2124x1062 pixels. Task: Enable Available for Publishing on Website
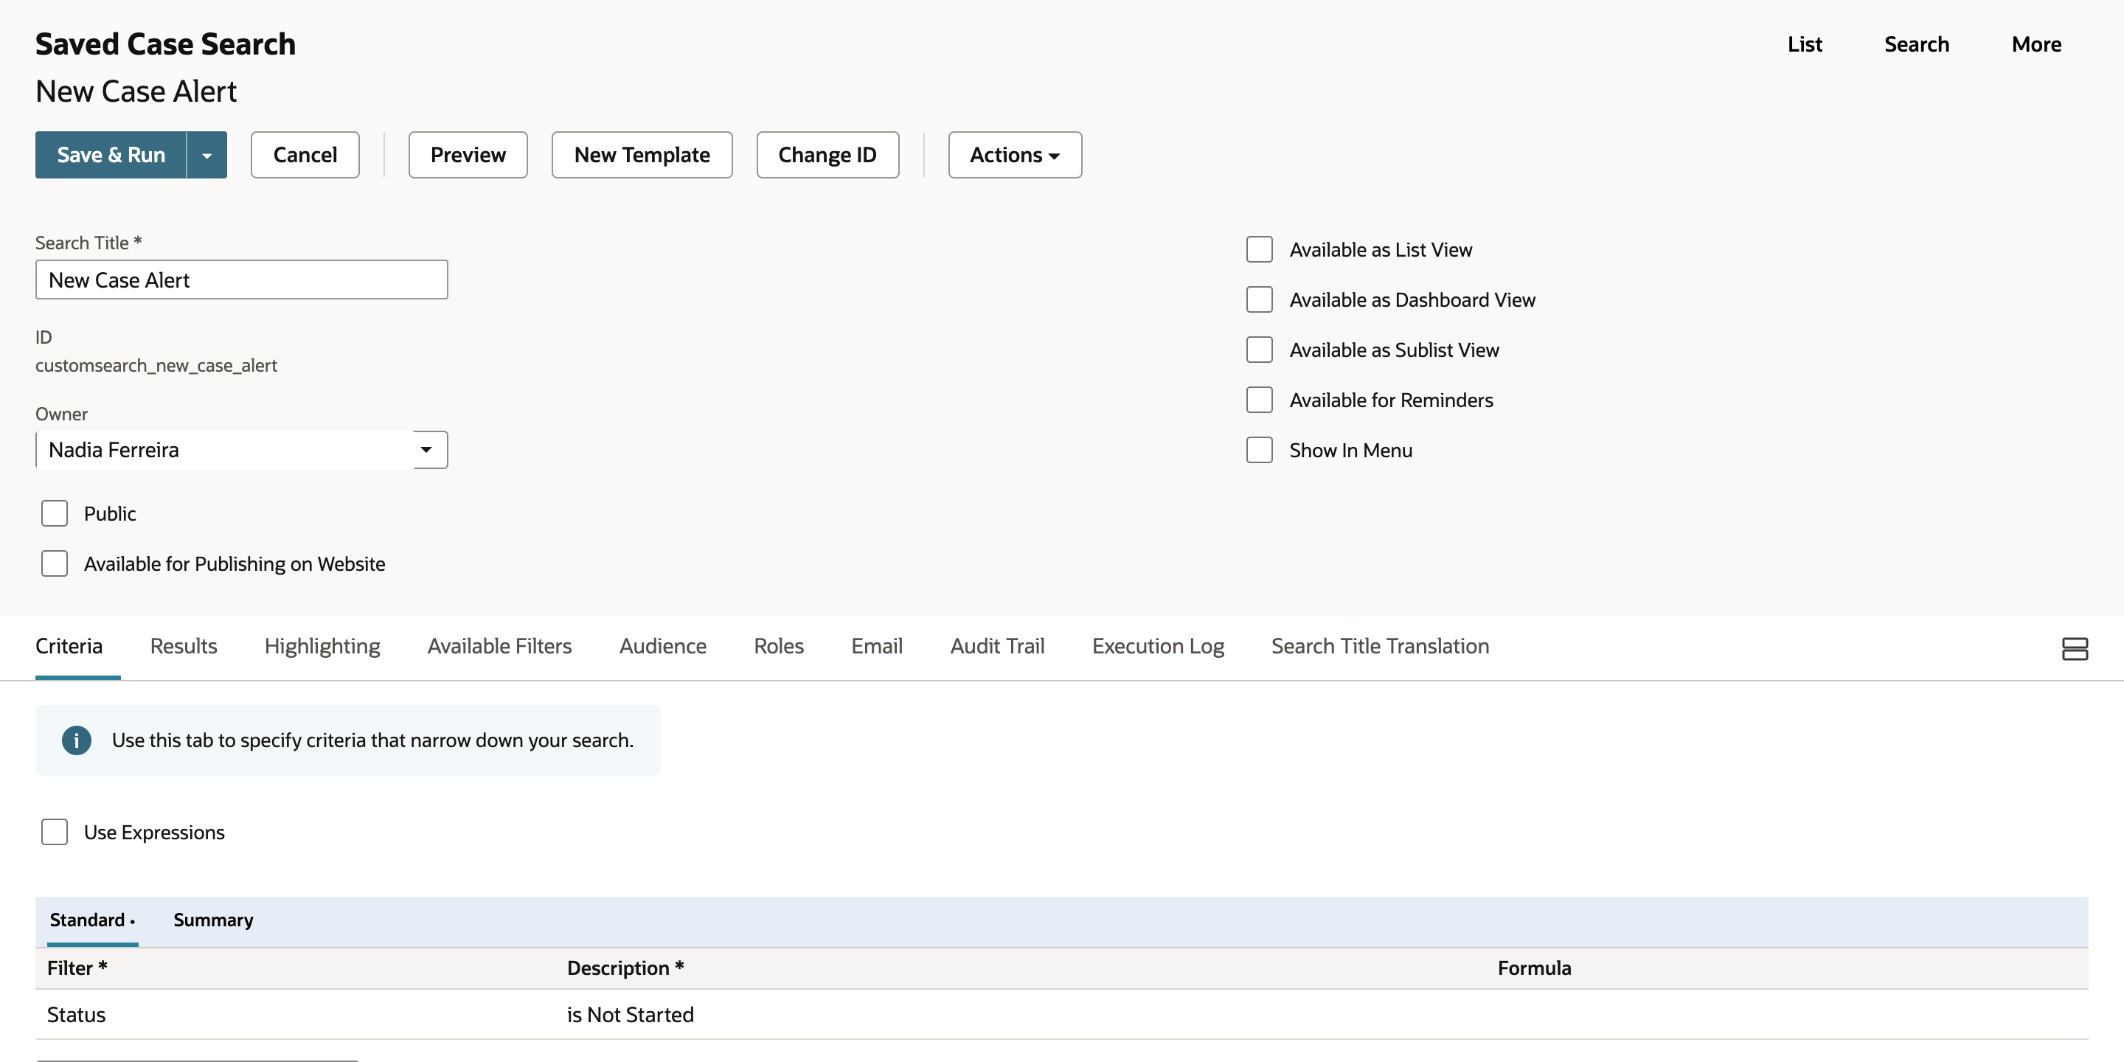55,563
